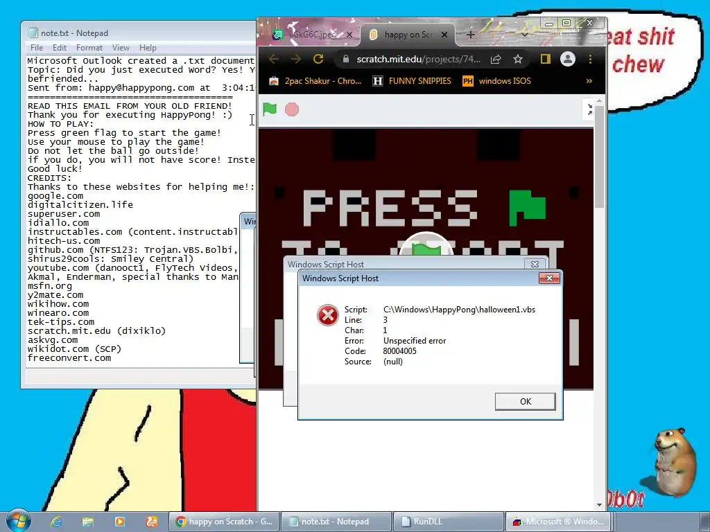Screen dimensions: 710x532
Task: Bookmark this page with star icon
Action: [x=518, y=59]
